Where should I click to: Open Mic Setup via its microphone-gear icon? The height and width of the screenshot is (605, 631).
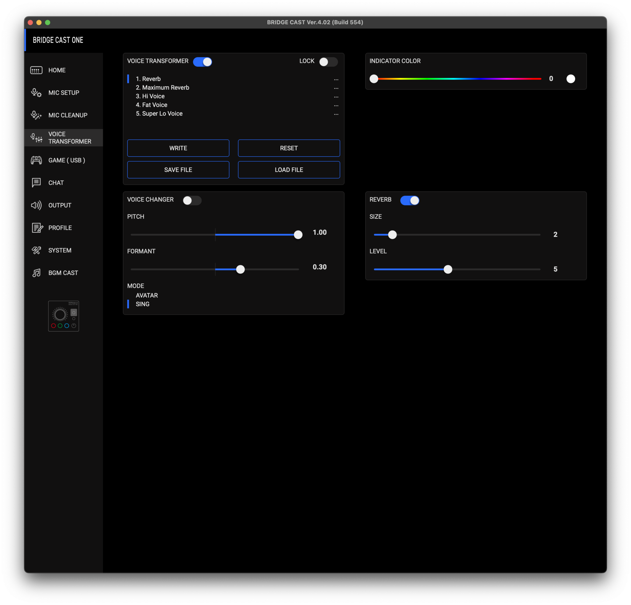click(x=36, y=93)
